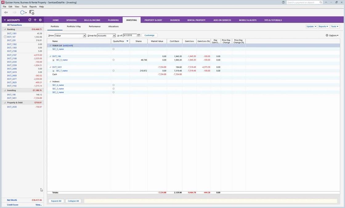Viewport: 345px width, 208px height.
Task: Click the back navigation arrow
Action: point(6,12)
